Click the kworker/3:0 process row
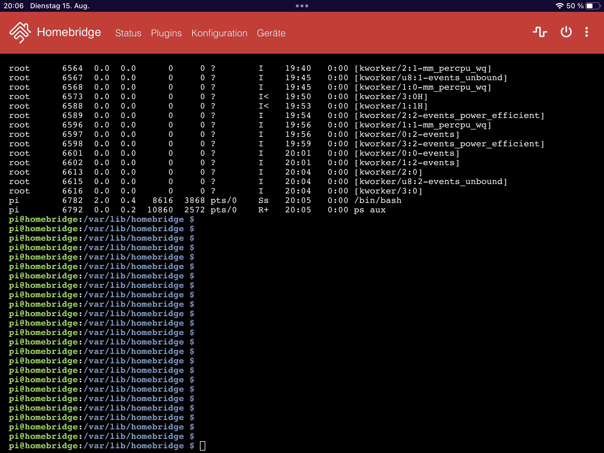The image size is (604, 453). click(388, 191)
